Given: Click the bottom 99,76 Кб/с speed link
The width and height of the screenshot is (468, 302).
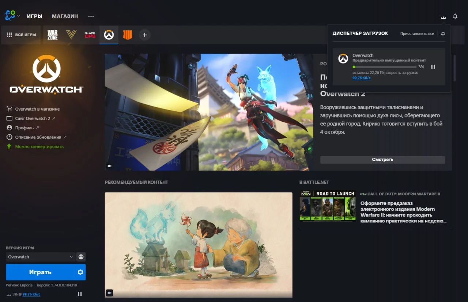Looking at the screenshot, I should click(x=31, y=294).
